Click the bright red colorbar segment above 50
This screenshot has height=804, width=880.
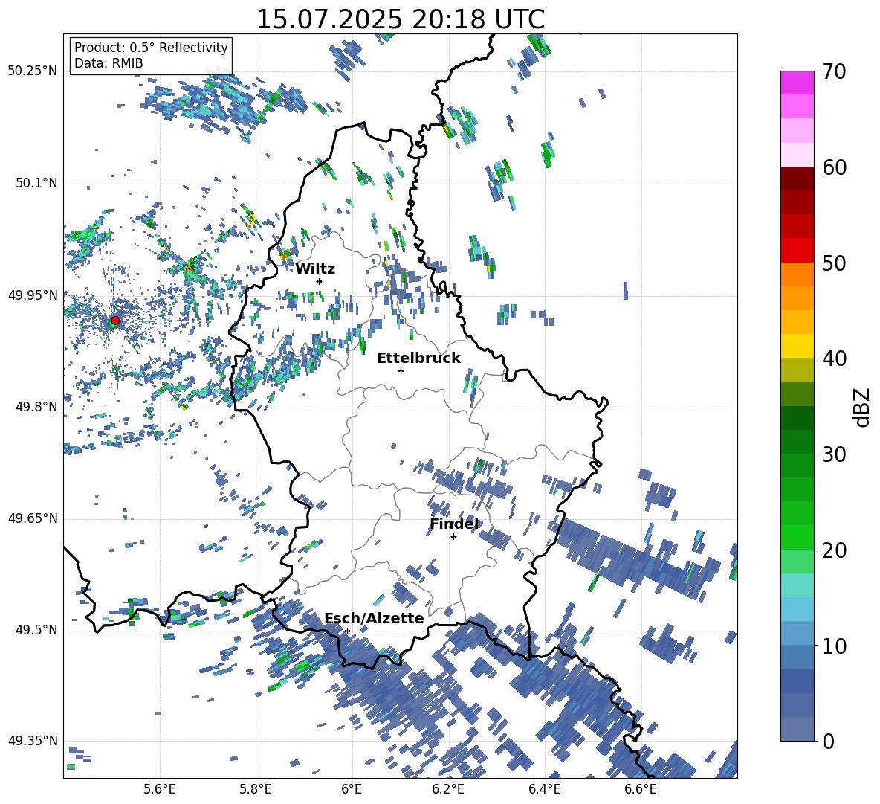[797, 250]
